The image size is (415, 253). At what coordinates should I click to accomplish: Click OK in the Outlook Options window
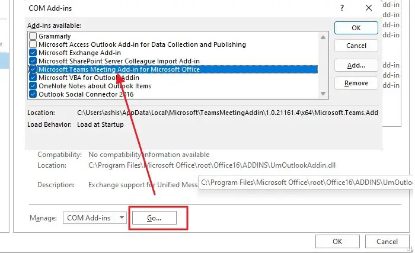pyautogui.click(x=337, y=241)
